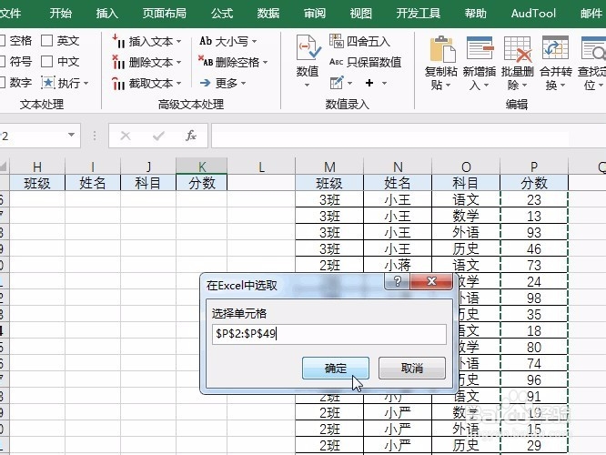This screenshot has height=455, width=606.
Task: Click the dialog help question mark button
Action: [x=398, y=281]
